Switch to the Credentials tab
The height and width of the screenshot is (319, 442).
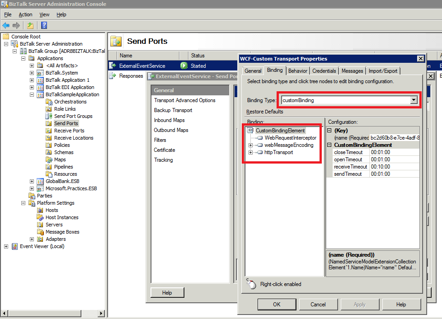[x=324, y=71]
